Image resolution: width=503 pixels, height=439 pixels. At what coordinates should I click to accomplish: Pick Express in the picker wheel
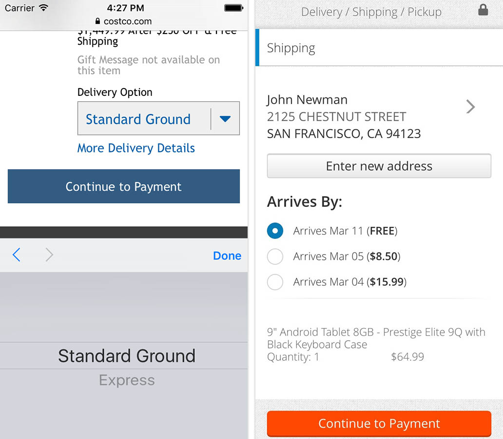point(127,380)
